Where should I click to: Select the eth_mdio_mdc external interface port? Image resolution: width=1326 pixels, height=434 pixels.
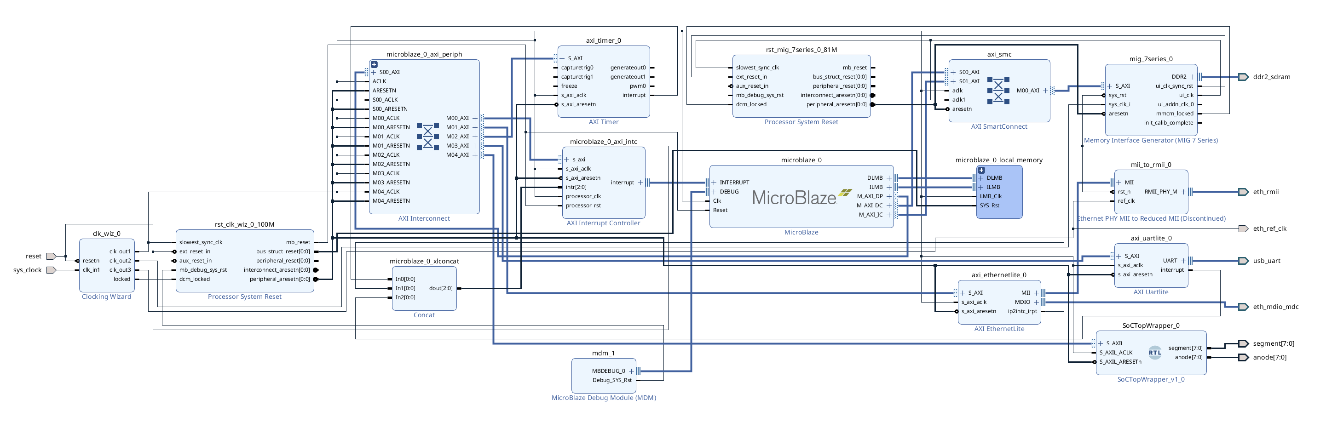click(x=1244, y=307)
